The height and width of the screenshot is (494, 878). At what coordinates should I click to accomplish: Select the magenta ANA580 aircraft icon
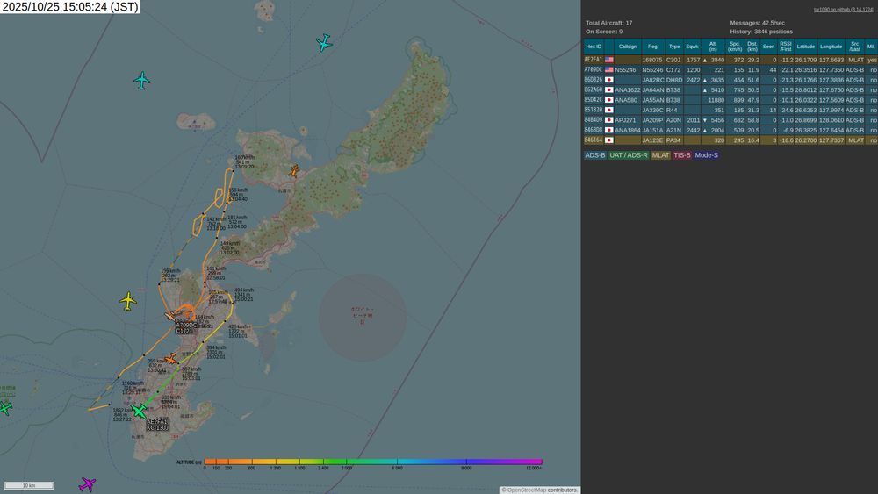click(x=87, y=484)
